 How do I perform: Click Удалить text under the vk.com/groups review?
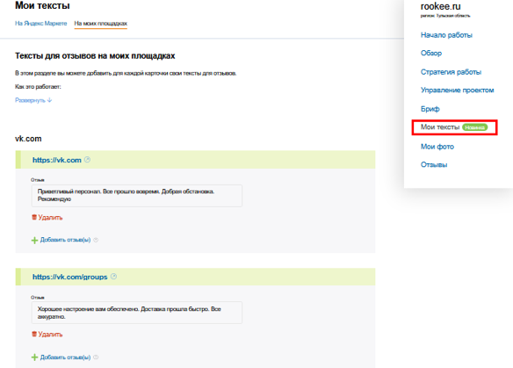point(50,335)
